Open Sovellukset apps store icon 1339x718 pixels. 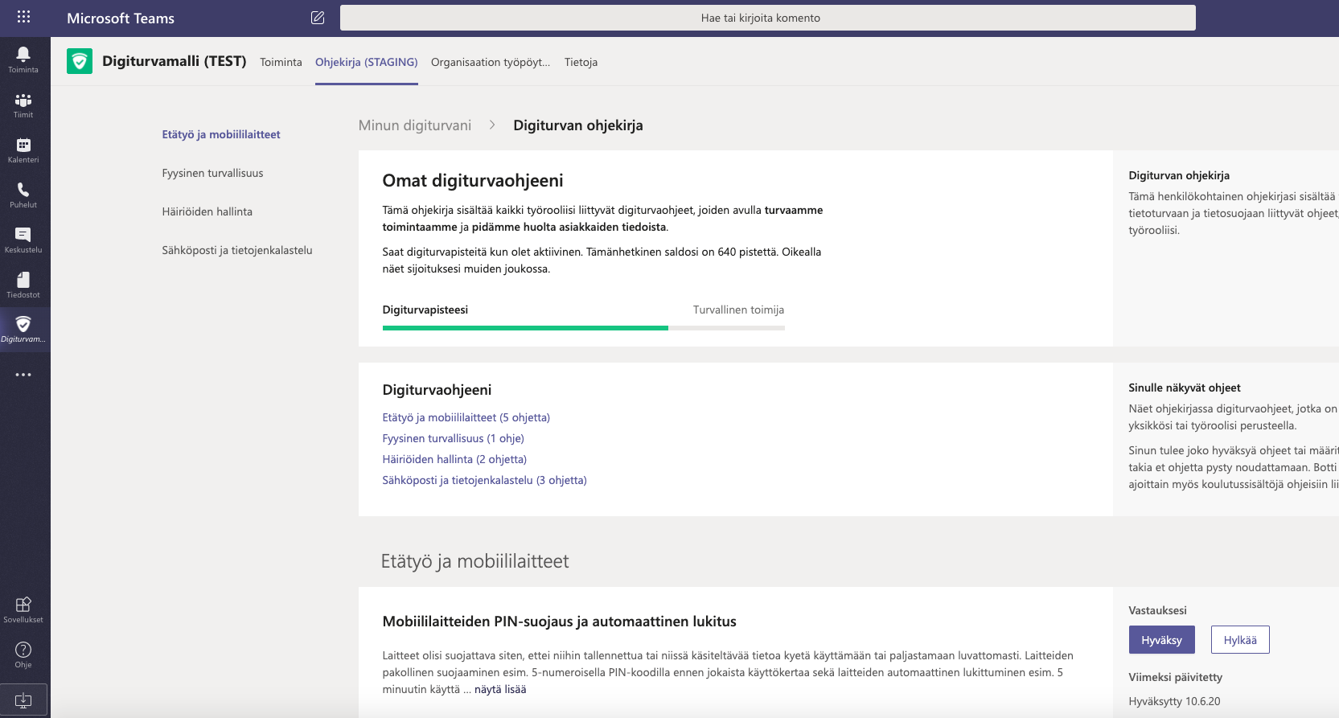(x=23, y=609)
